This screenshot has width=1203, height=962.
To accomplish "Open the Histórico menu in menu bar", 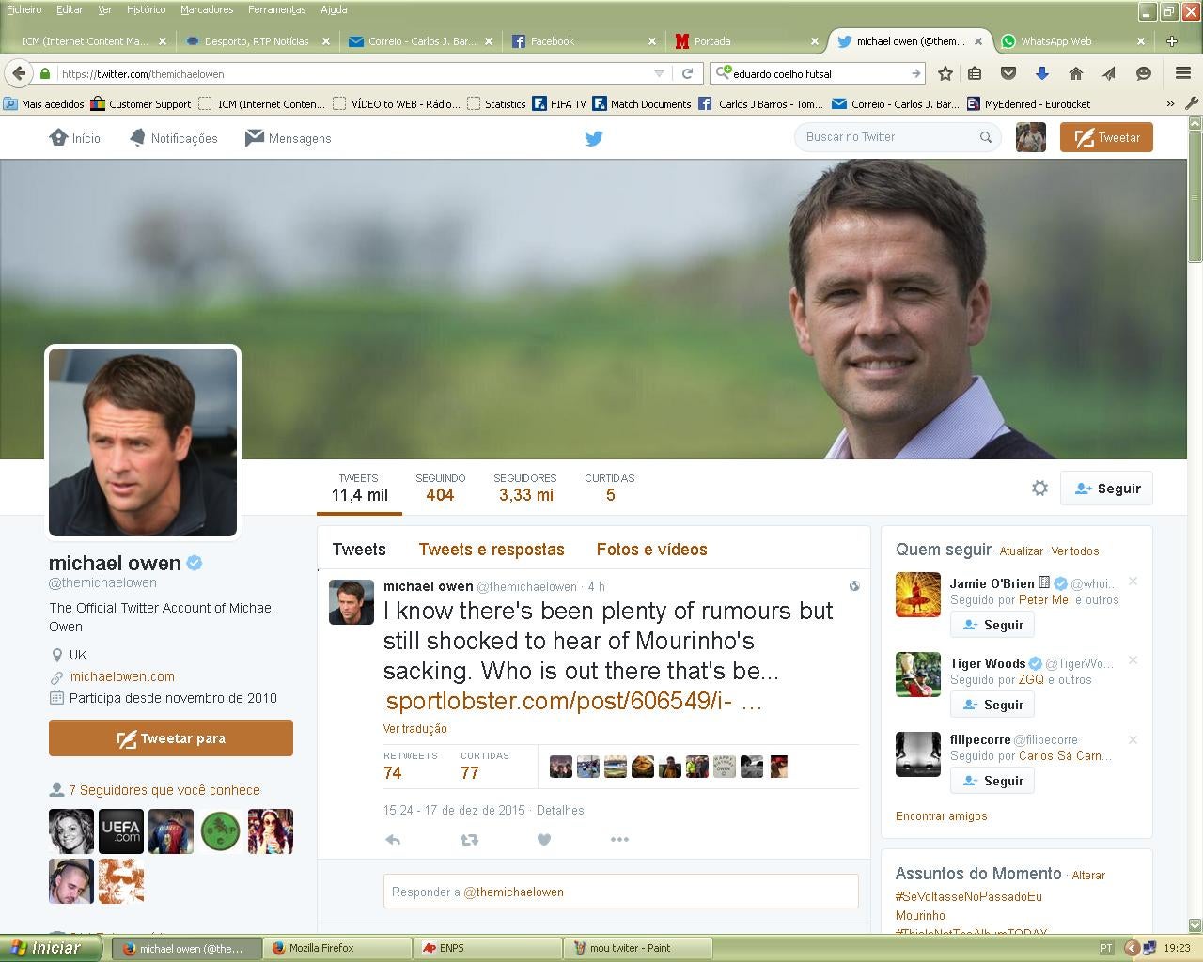I will (x=146, y=9).
